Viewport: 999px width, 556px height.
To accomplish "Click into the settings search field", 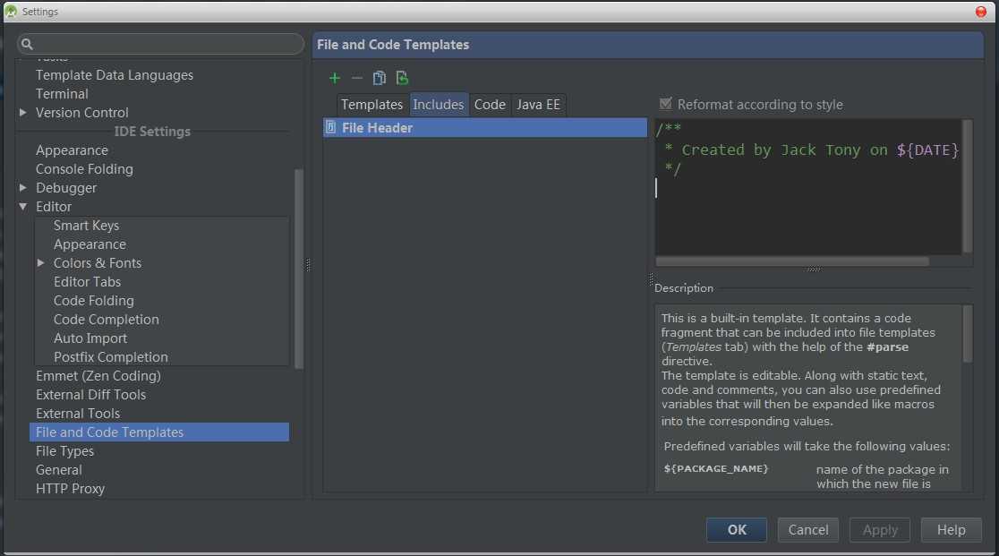I will [x=160, y=44].
